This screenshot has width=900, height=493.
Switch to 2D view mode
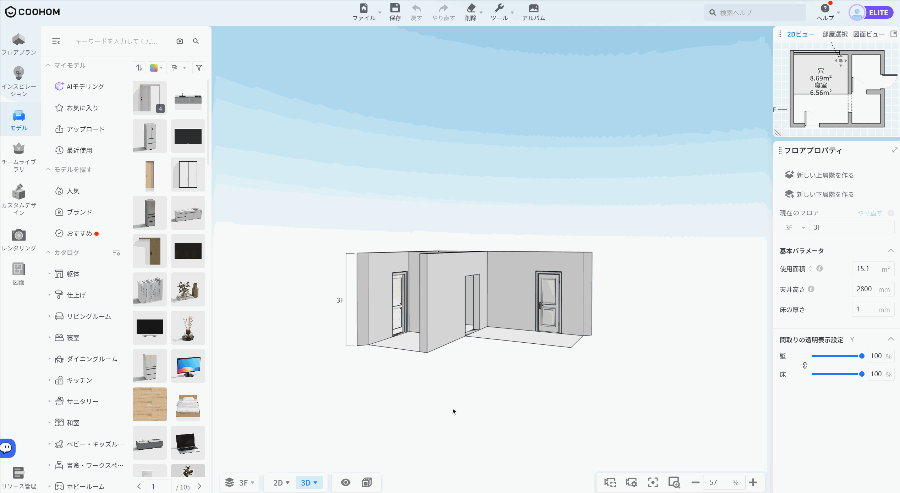coord(281,483)
